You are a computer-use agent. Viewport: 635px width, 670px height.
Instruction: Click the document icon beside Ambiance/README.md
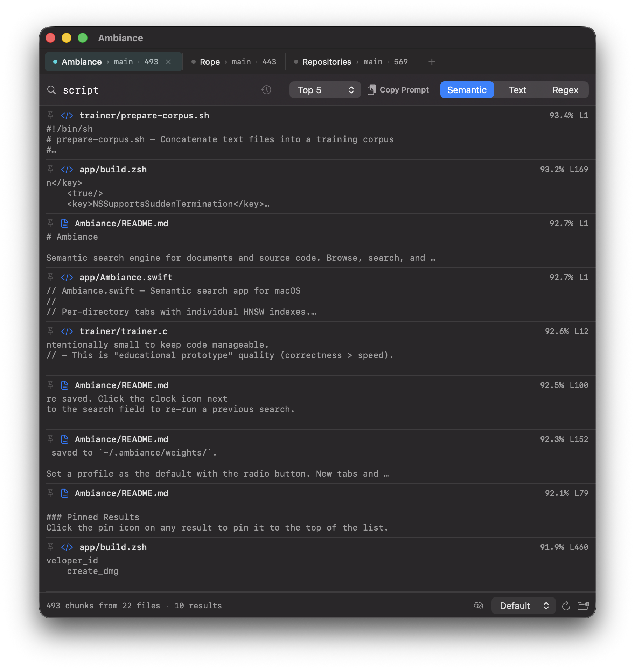64,223
